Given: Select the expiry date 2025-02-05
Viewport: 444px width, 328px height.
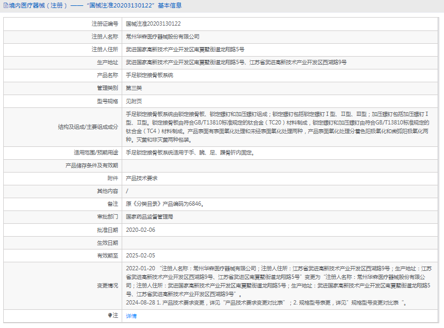Looking at the screenshot, I should tap(140, 256).
